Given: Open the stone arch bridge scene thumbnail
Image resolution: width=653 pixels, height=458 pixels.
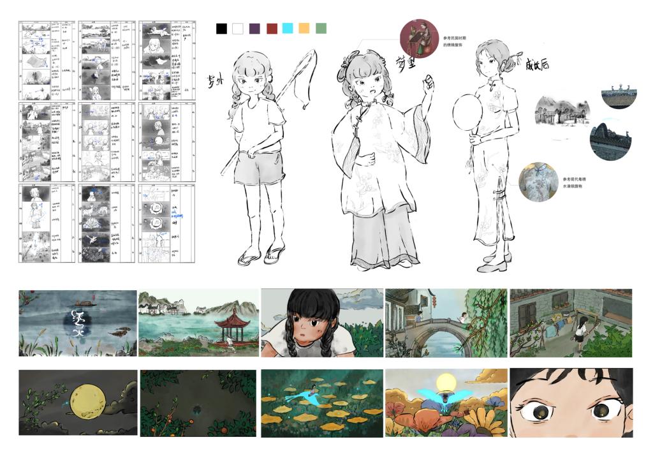Looking at the screenshot, I should [x=446, y=323].
